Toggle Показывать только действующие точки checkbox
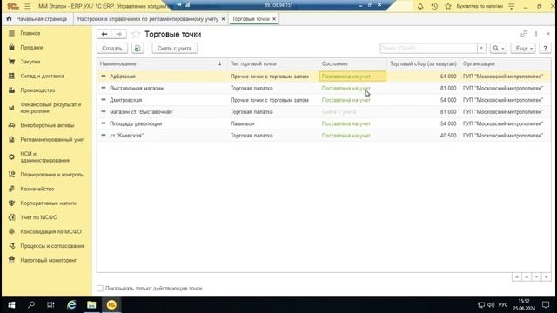557x313 pixels. (x=100, y=288)
